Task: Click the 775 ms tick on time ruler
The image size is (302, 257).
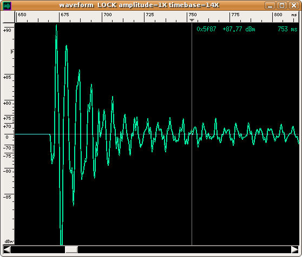Action: [229, 17]
